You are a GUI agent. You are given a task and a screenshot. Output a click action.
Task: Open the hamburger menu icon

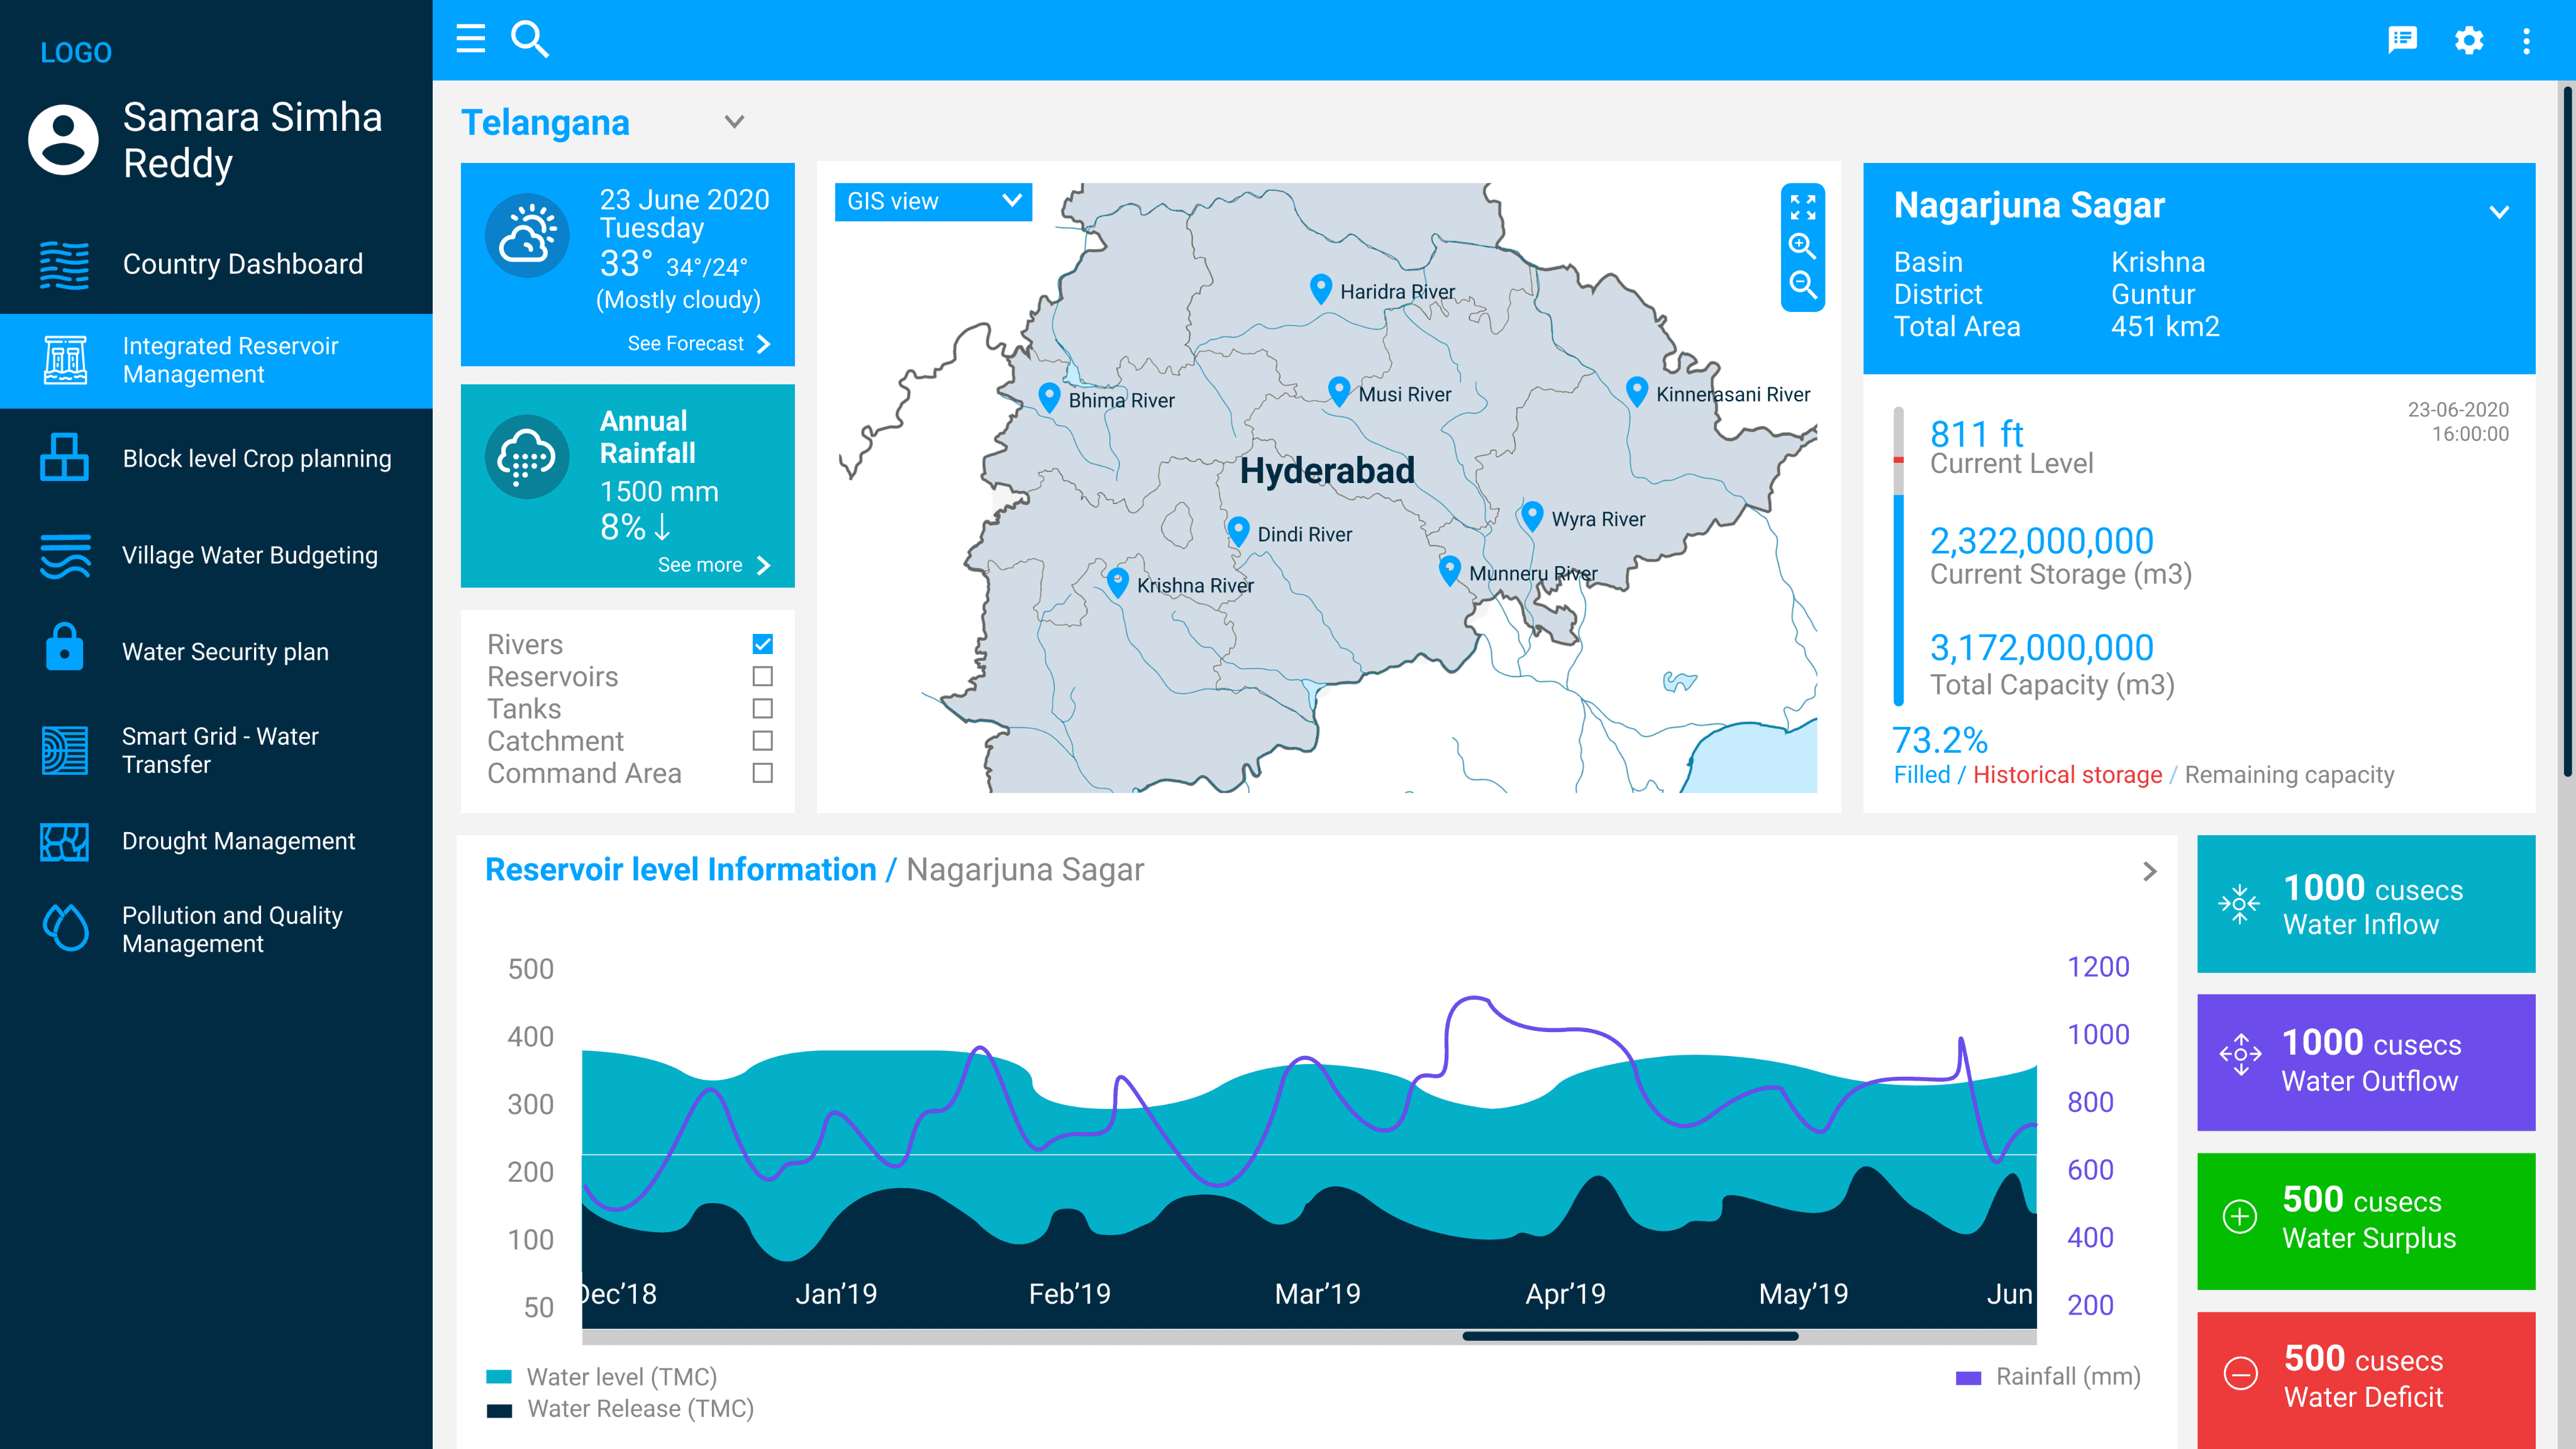click(470, 39)
